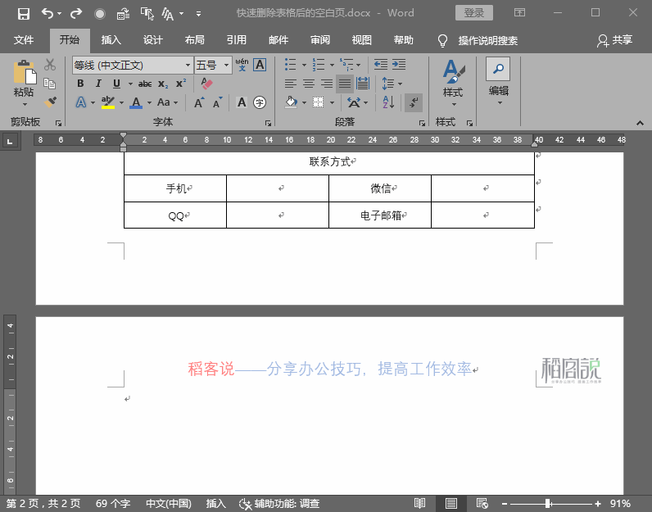Expand the numbering list options arrow
The image size is (652, 512).
click(332, 65)
